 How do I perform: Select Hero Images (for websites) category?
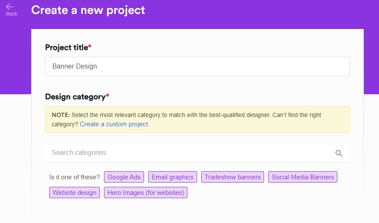[146, 193]
